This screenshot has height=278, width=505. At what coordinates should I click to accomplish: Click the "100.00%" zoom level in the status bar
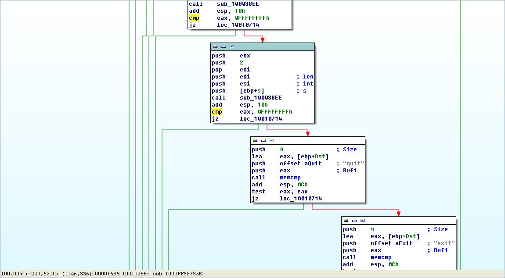(12, 274)
